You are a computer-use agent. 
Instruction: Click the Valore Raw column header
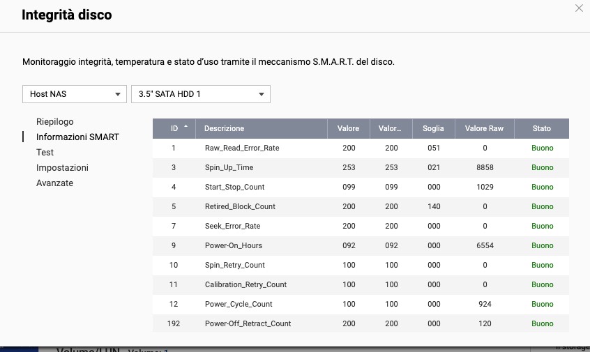(x=484, y=128)
